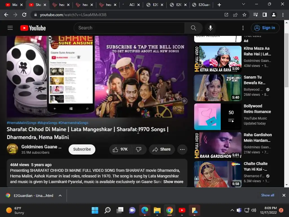289x217 pixels.
Task: Close the active 'Sha' YouTube tab
Action: (45, 5)
